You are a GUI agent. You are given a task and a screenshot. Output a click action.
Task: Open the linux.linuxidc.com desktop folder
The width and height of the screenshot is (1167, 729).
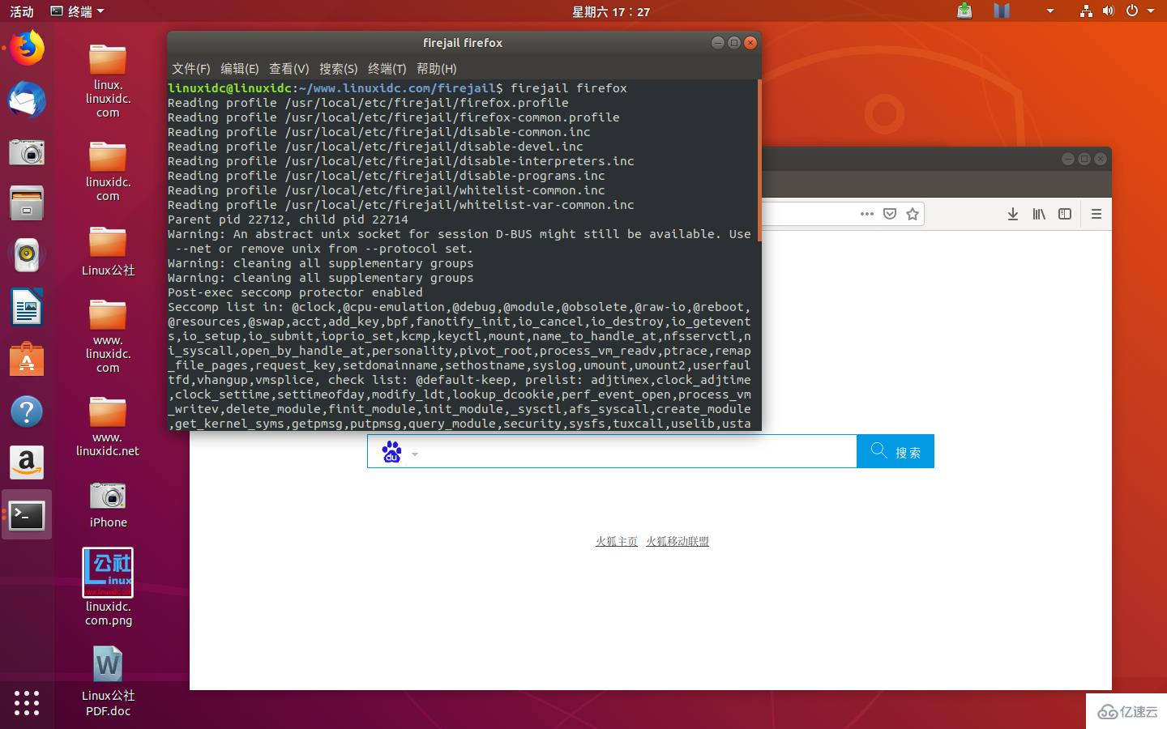click(108, 81)
